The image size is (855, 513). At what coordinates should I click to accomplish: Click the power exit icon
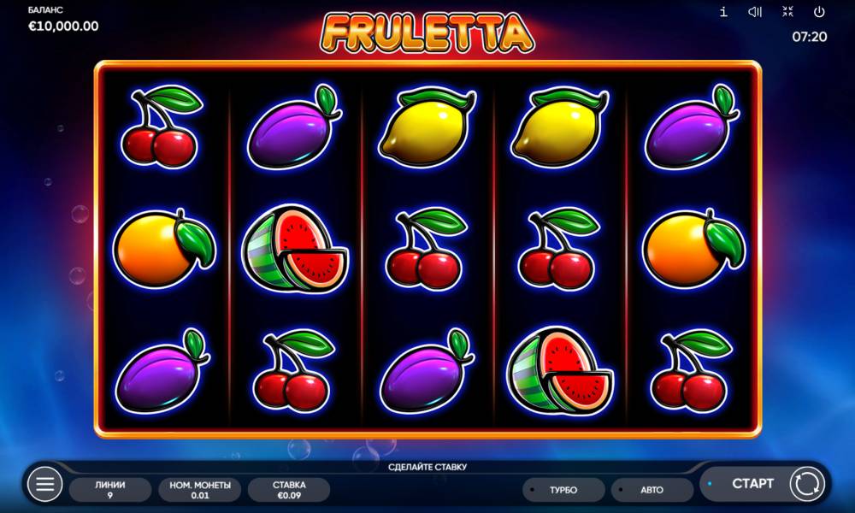pyautogui.click(x=819, y=11)
